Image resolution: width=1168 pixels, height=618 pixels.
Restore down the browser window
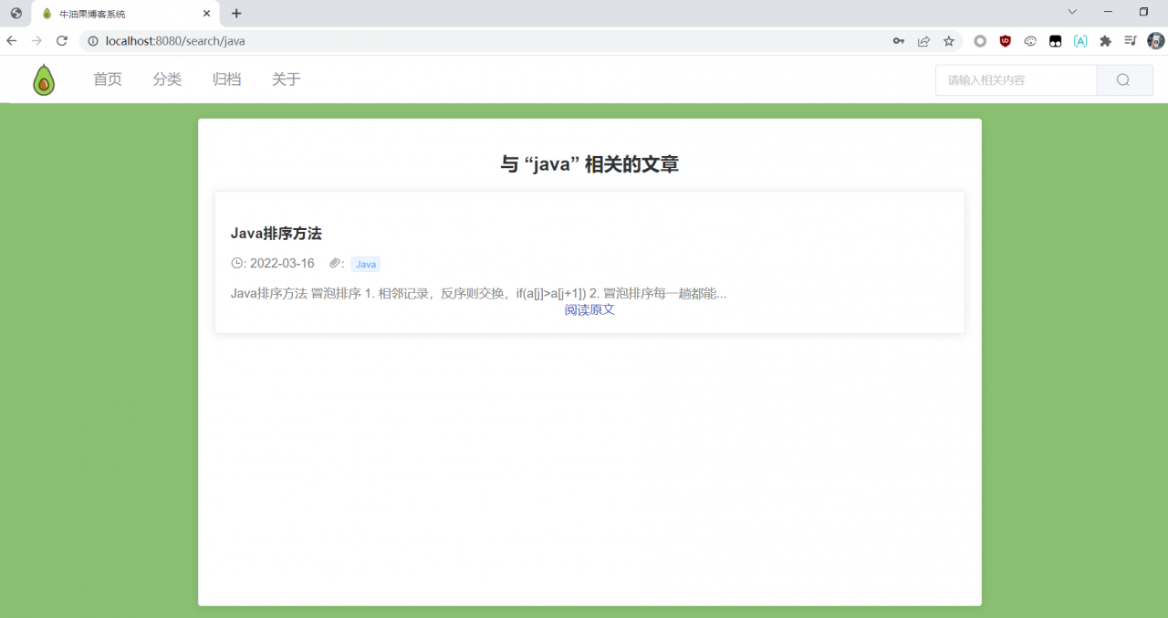click(1143, 12)
